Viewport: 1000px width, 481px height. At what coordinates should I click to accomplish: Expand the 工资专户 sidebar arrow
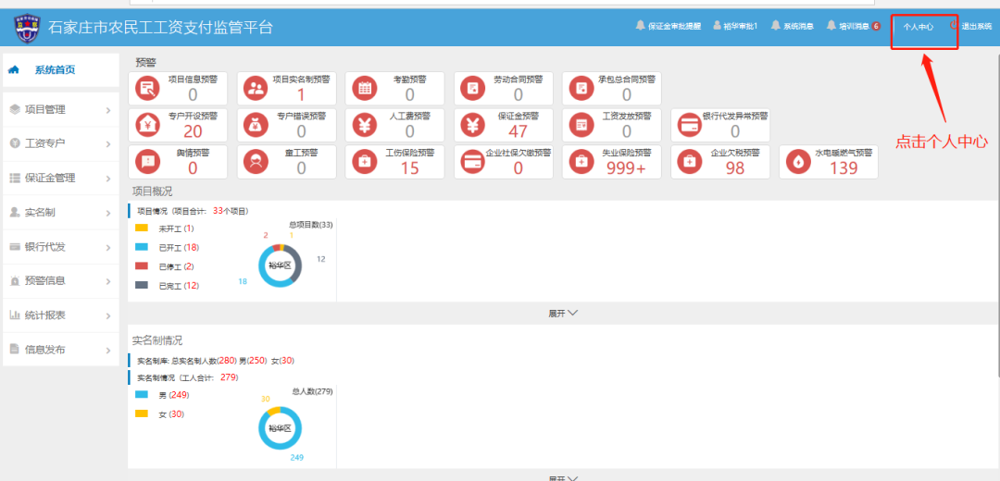tap(107, 144)
